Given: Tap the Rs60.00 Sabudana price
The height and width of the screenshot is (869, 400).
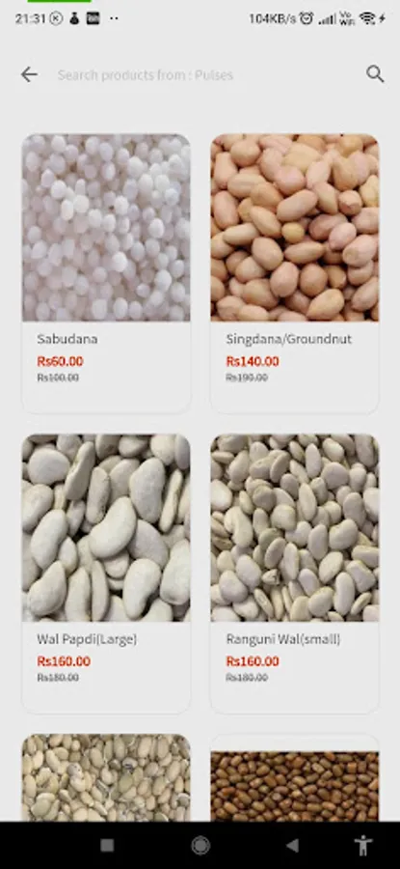Looking at the screenshot, I should click(60, 361).
